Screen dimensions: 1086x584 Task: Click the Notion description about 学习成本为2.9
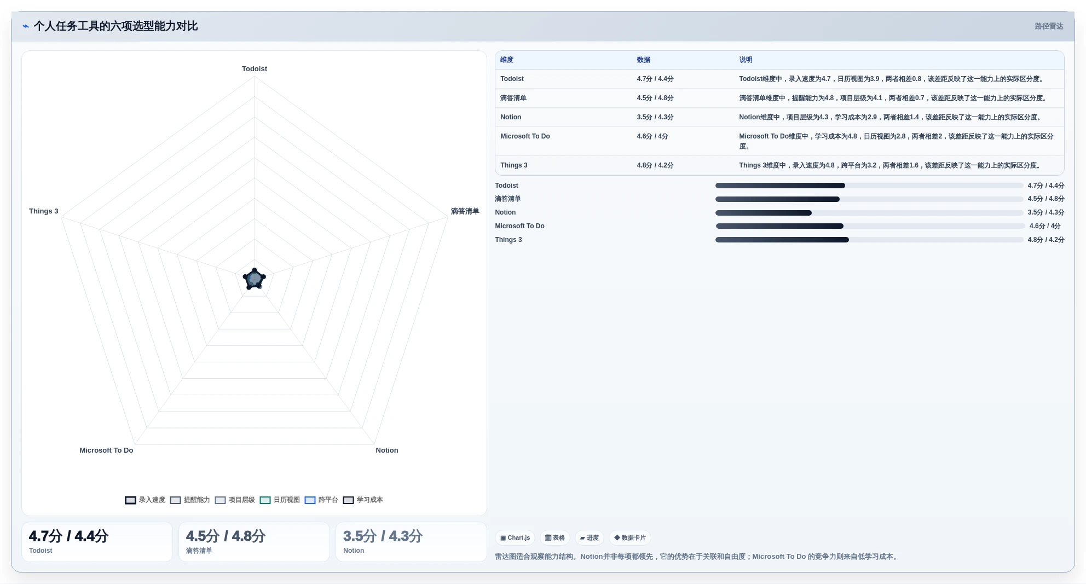[891, 117]
